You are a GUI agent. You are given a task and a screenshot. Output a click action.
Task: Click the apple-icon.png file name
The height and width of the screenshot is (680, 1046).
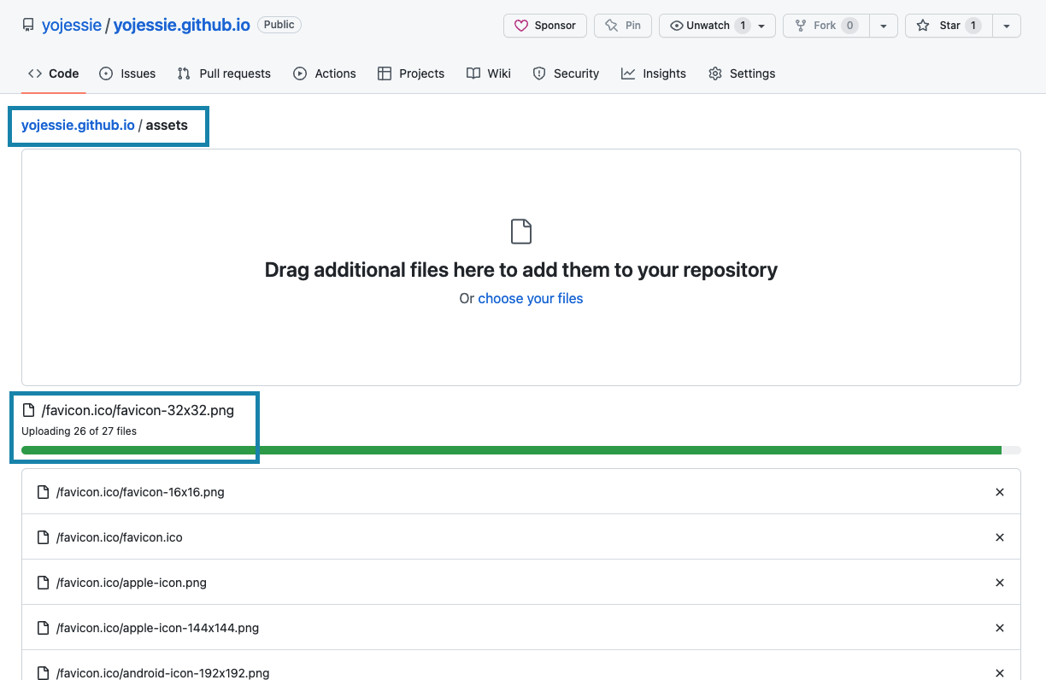132,583
